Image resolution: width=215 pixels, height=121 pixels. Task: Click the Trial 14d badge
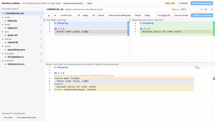pos(170,3)
